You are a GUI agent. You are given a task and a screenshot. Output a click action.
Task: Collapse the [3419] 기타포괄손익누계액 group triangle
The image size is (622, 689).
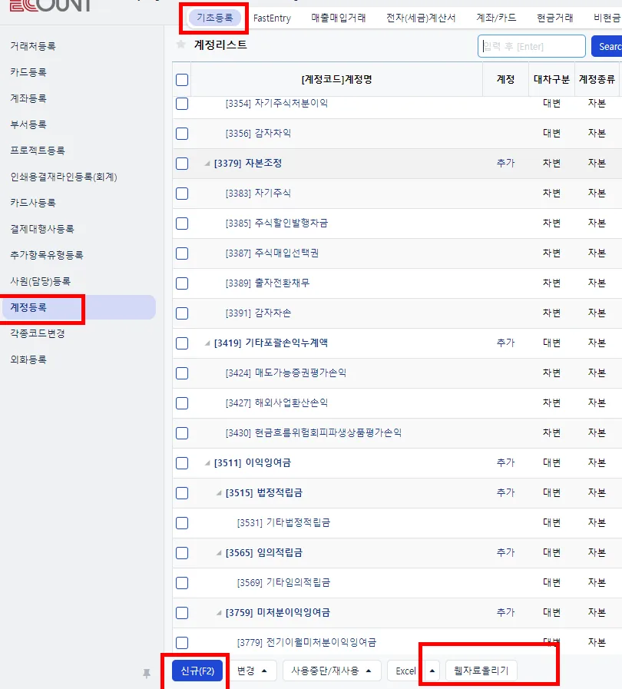click(207, 343)
